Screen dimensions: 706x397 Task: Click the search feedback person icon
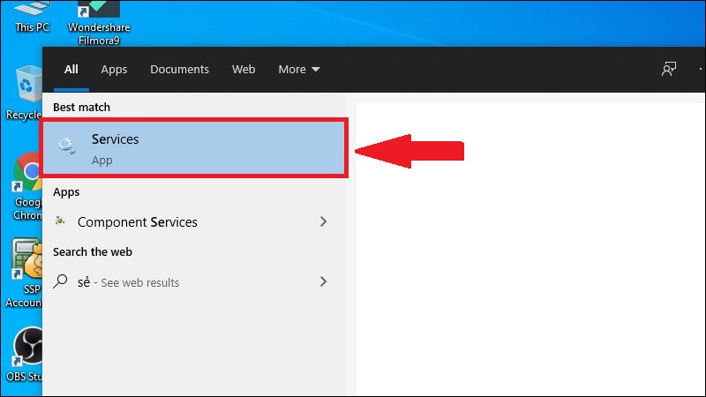pyautogui.click(x=669, y=69)
